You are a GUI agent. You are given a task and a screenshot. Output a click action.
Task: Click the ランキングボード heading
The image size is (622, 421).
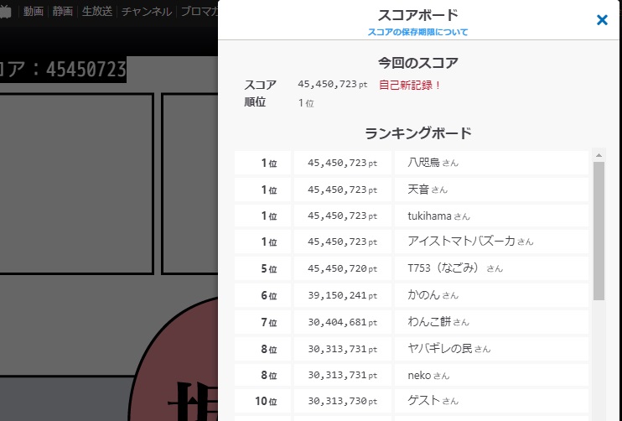pos(417,133)
